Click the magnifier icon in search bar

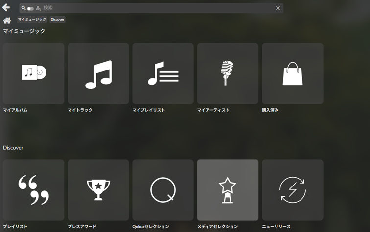[x=23, y=8]
